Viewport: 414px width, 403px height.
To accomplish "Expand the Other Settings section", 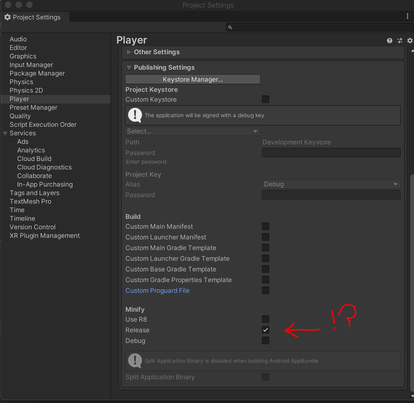I will click(129, 52).
